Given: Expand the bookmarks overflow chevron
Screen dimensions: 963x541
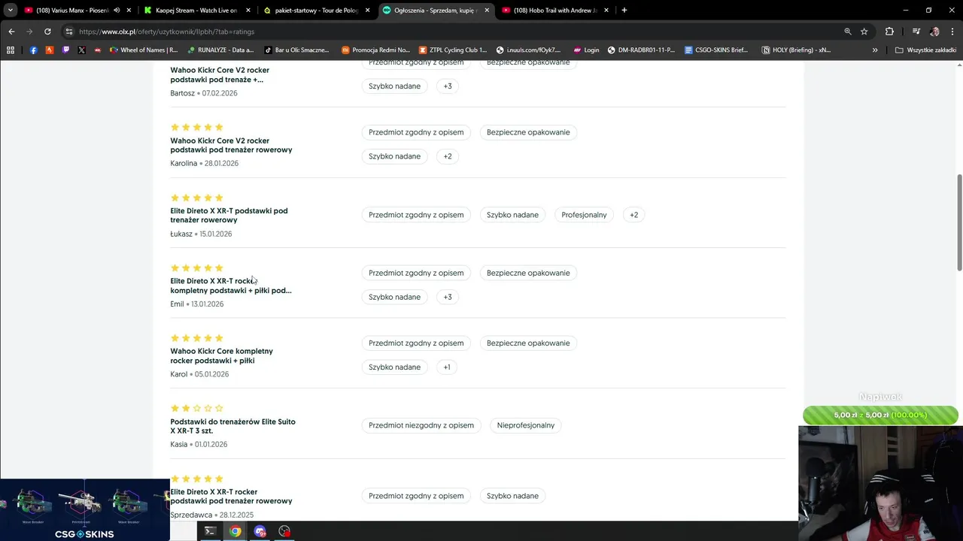Looking at the screenshot, I should [x=875, y=50].
